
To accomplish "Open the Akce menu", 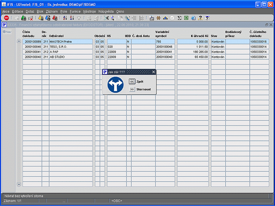I will [x=6, y=11].
